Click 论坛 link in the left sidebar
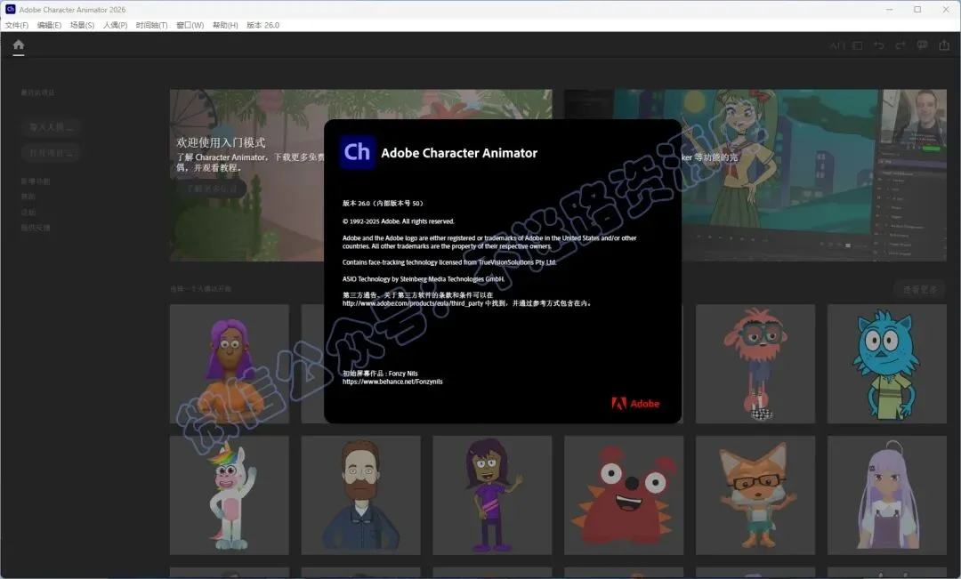This screenshot has height=579, width=961. (28, 212)
